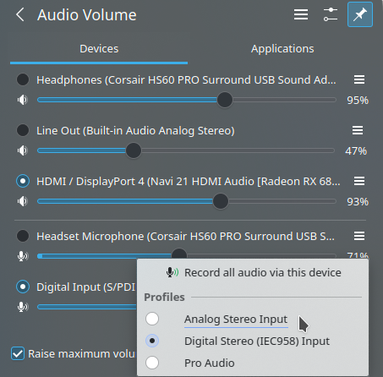Mute the HDMI / DisplayPort 4 speaker icon

23,201
